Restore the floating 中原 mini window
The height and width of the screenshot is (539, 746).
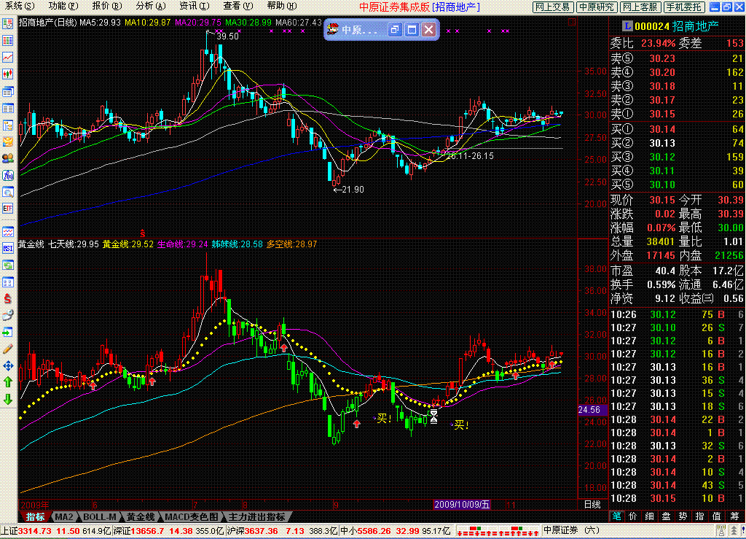pos(394,29)
